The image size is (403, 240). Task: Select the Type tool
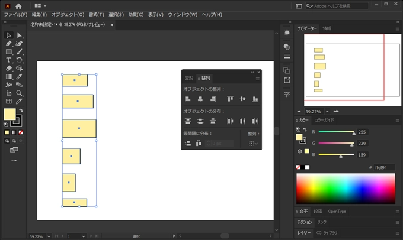(x=9, y=60)
